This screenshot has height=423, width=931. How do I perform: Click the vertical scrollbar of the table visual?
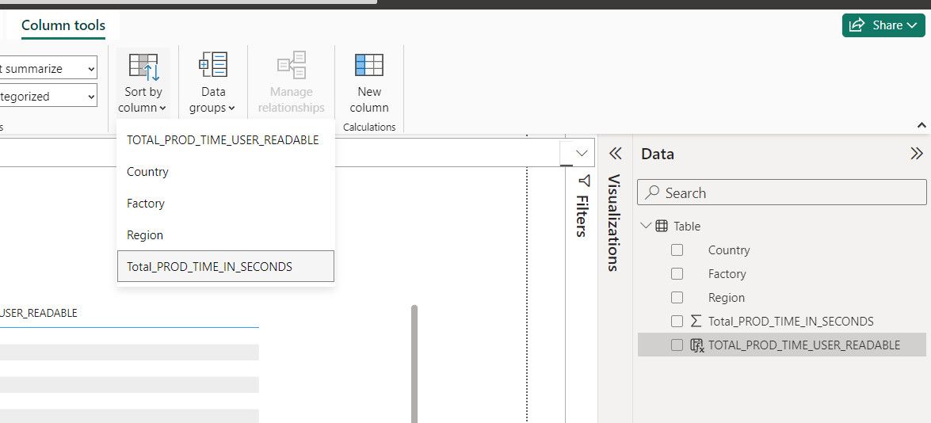tap(414, 364)
